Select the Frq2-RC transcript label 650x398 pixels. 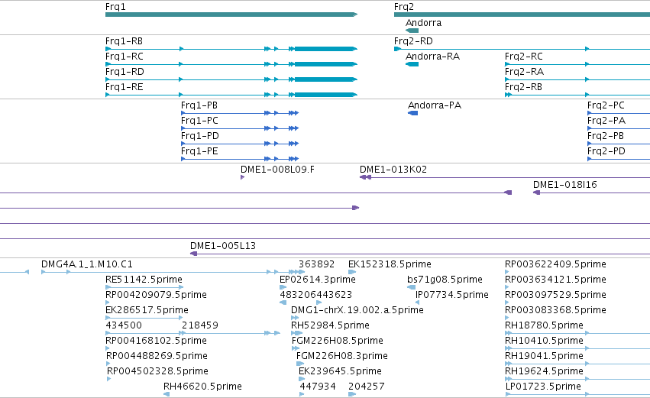[523, 57]
